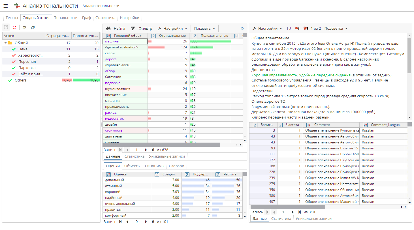The height and width of the screenshot is (230, 414).
Task: Open the Показать dropdown
Action: (x=204, y=28)
